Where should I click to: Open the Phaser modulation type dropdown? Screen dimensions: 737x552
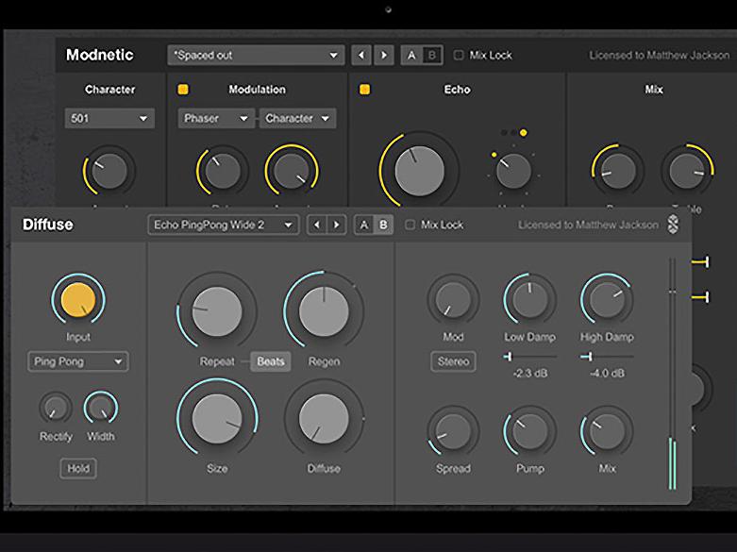tap(216, 118)
